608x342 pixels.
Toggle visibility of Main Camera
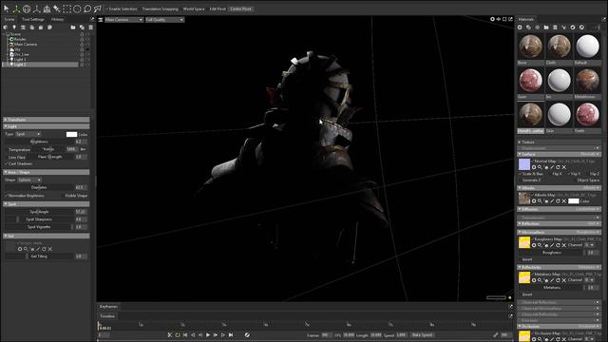pos(87,45)
